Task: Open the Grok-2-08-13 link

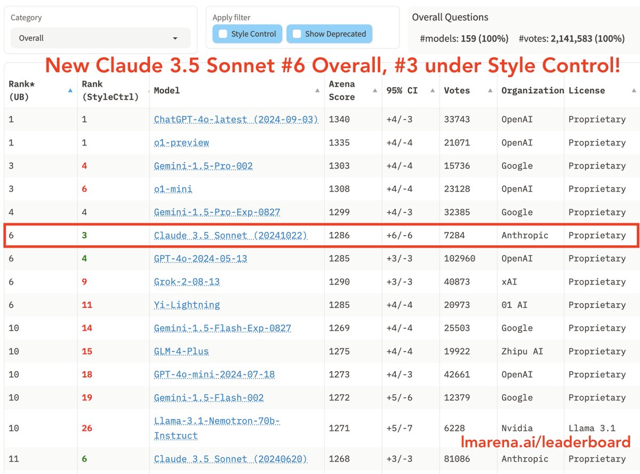Action: (187, 282)
